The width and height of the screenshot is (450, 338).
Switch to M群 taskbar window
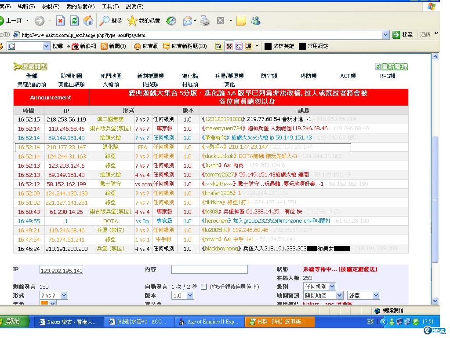click(279, 322)
